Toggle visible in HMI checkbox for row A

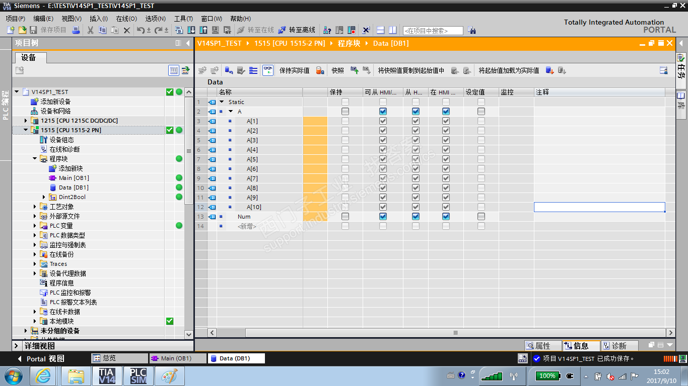pos(446,112)
